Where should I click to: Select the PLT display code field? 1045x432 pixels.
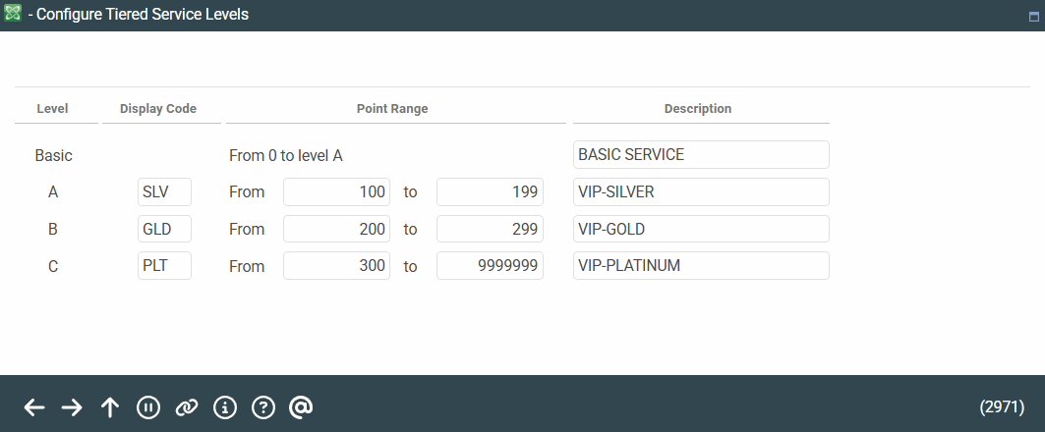[164, 266]
